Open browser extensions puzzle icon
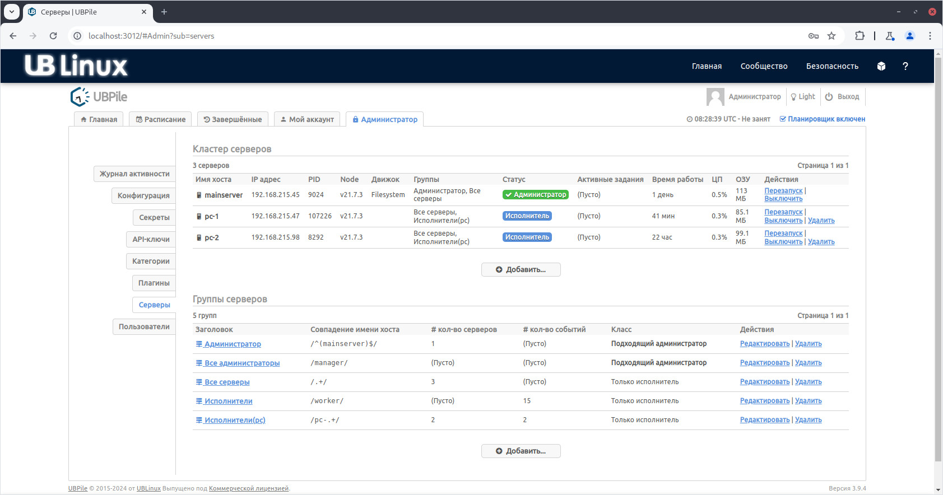Image resolution: width=943 pixels, height=495 pixels. 860,36
